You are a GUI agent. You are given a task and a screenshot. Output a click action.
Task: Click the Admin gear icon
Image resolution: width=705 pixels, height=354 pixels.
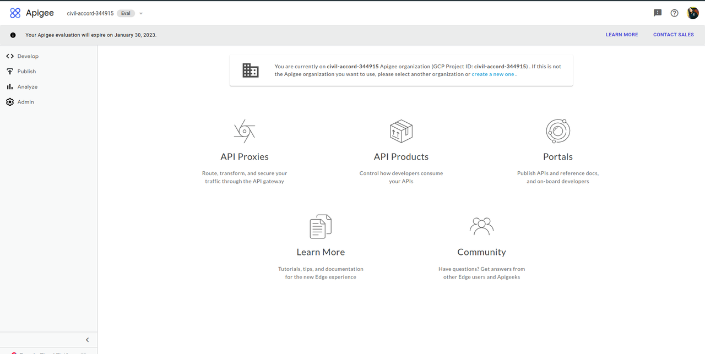point(10,102)
